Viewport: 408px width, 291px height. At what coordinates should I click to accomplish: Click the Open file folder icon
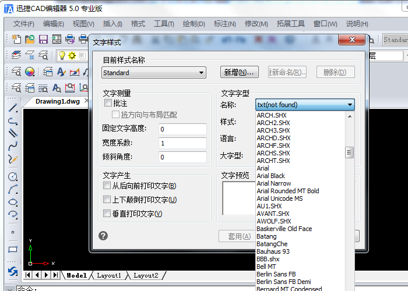[x=30, y=39]
